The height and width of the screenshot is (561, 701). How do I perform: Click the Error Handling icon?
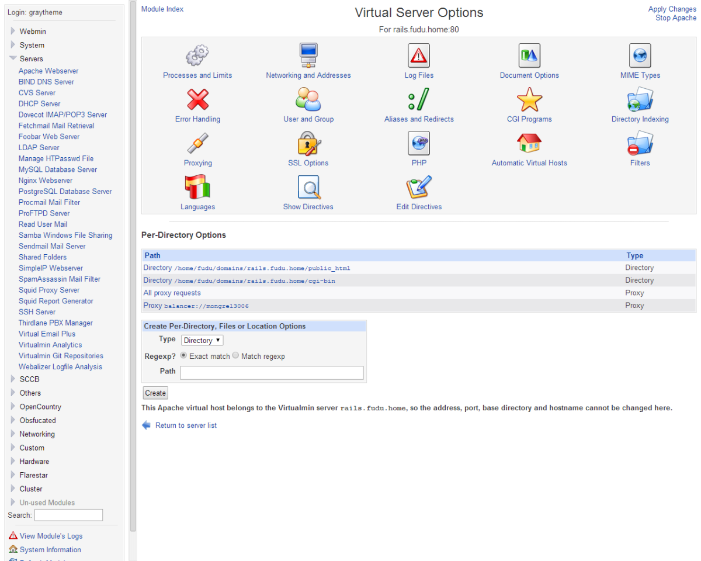click(x=197, y=99)
